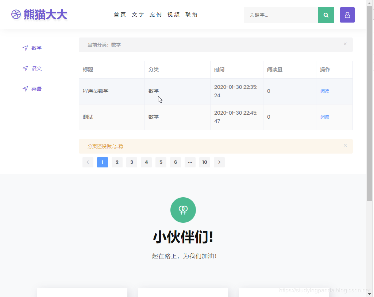Expand the ellipsis pagination item

tap(190, 162)
